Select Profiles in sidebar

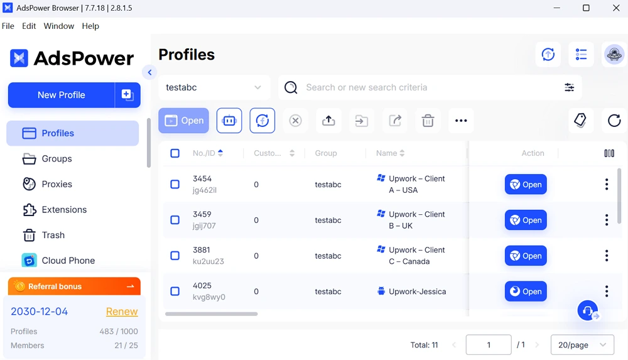[x=72, y=133]
